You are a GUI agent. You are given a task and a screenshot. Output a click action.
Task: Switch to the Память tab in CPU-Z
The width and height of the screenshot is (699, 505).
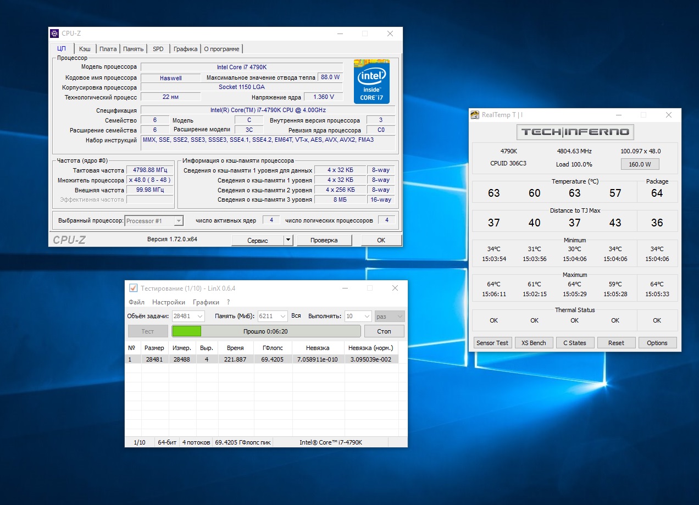pos(133,49)
